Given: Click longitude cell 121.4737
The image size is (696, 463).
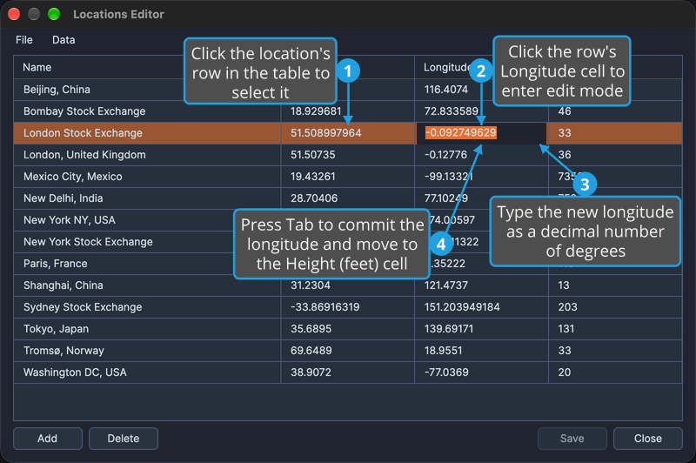Looking at the screenshot, I should 482,285.
